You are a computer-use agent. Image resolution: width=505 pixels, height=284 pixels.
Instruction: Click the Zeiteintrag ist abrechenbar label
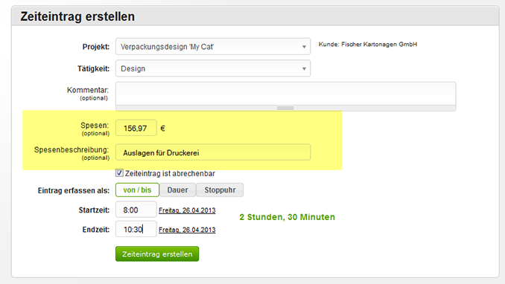coord(170,173)
